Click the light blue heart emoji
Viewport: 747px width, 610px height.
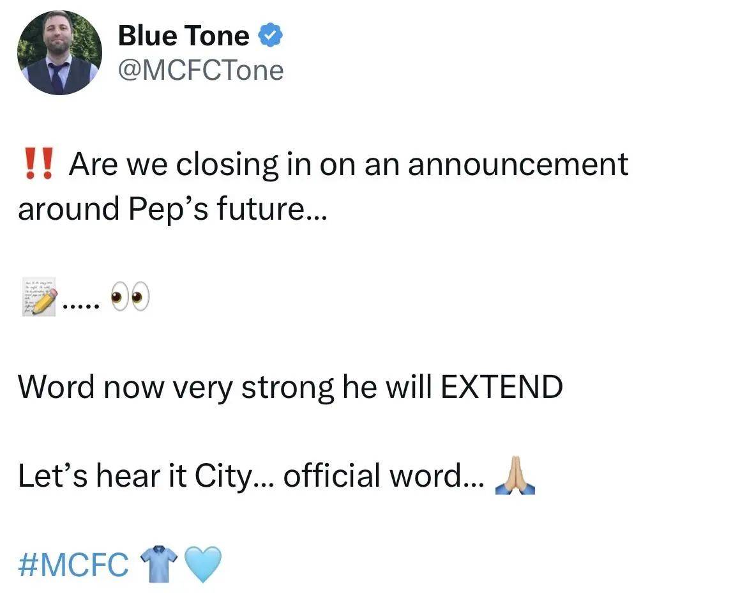(x=202, y=565)
